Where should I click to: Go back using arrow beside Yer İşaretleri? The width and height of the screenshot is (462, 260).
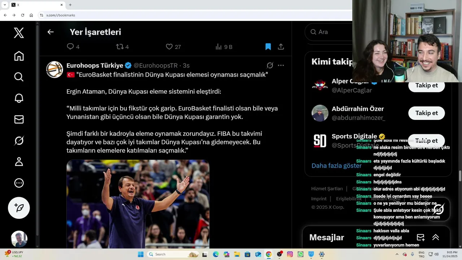(x=51, y=32)
